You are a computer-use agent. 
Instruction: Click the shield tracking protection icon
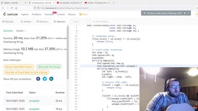(x=35, y=8)
